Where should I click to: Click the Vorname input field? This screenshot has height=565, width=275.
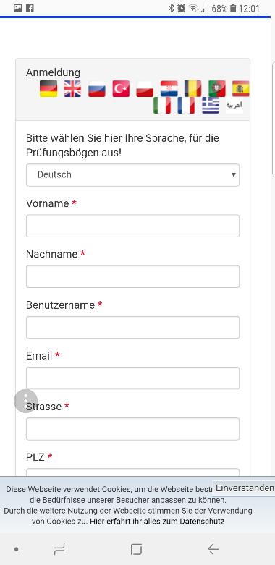coord(132,226)
